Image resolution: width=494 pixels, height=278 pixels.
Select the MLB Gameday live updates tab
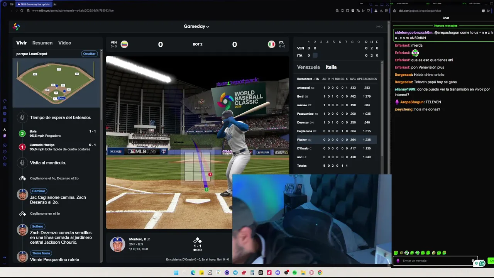(x=34, y=4)
